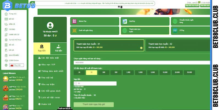220x110 pixels.
Task: Open the Nổ Hũ slot icon
Action: tap(6, 19)
